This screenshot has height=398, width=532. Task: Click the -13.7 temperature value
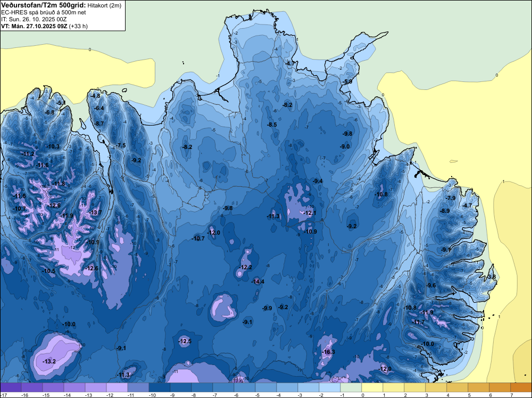(x=96, y=213)
